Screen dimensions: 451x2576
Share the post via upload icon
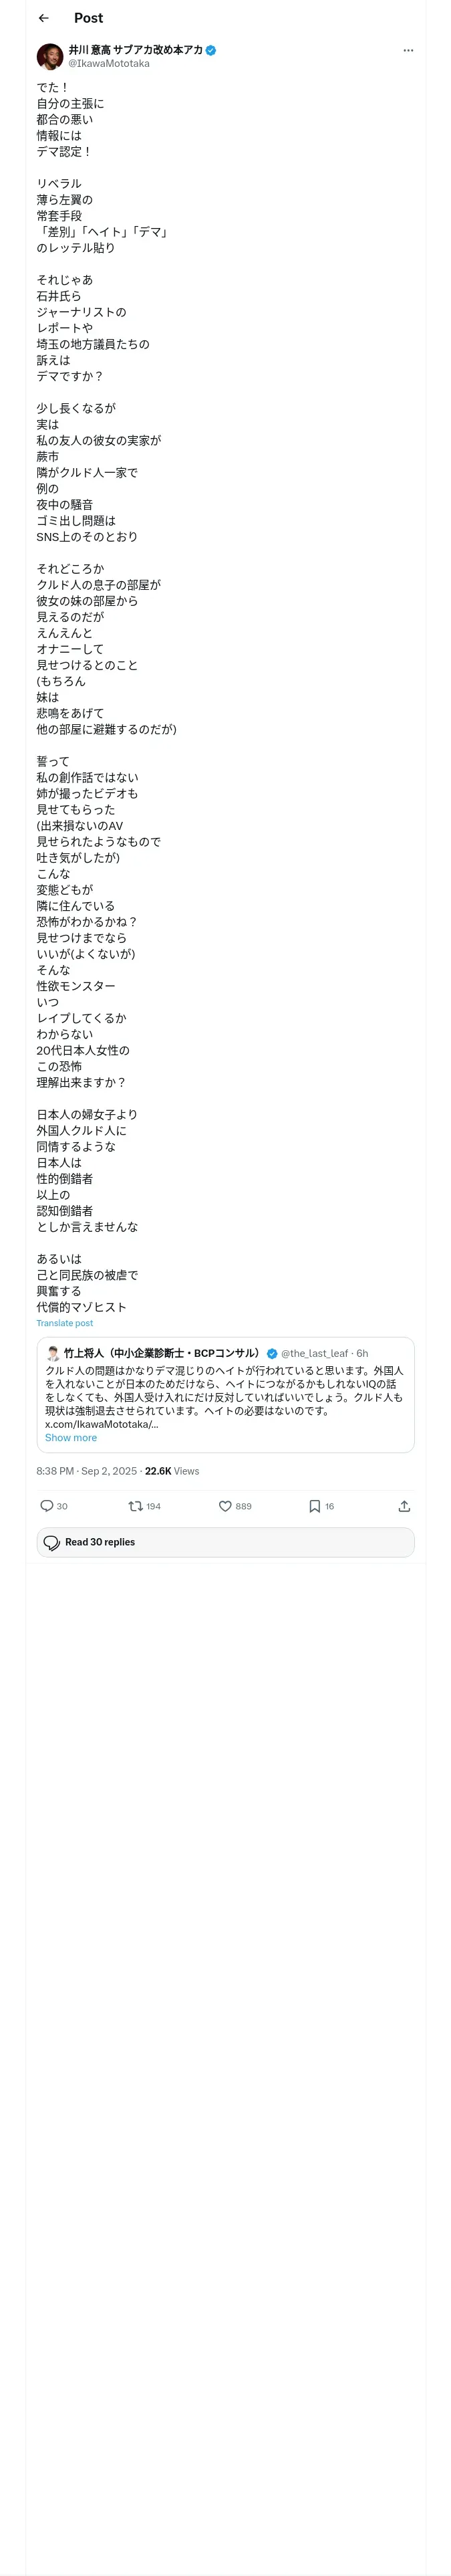tap(404, 1506)
